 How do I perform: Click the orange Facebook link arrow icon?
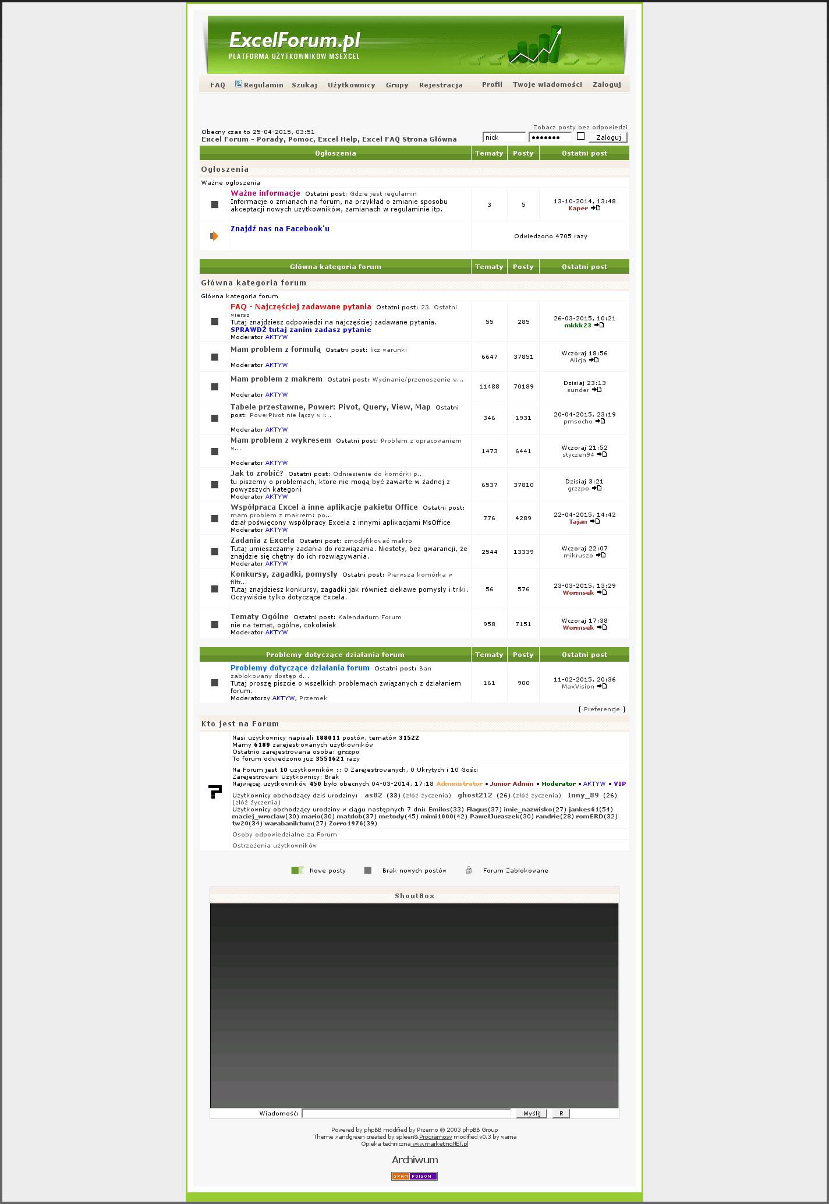(214, 236)
